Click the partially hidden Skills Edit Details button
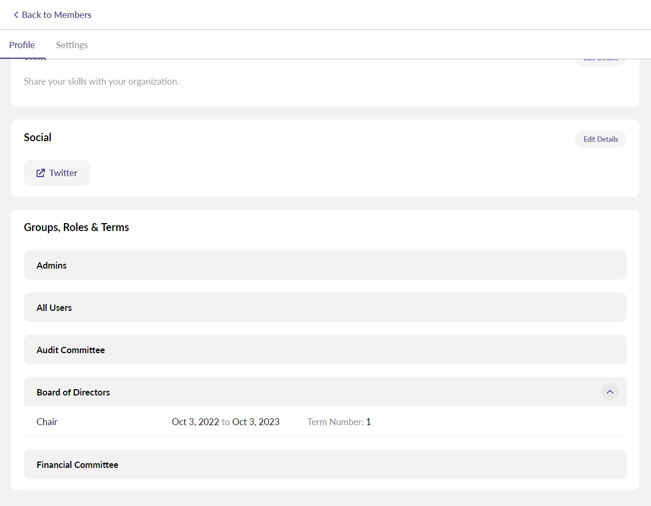The image size is (651, 506). (x=600, y=61)
